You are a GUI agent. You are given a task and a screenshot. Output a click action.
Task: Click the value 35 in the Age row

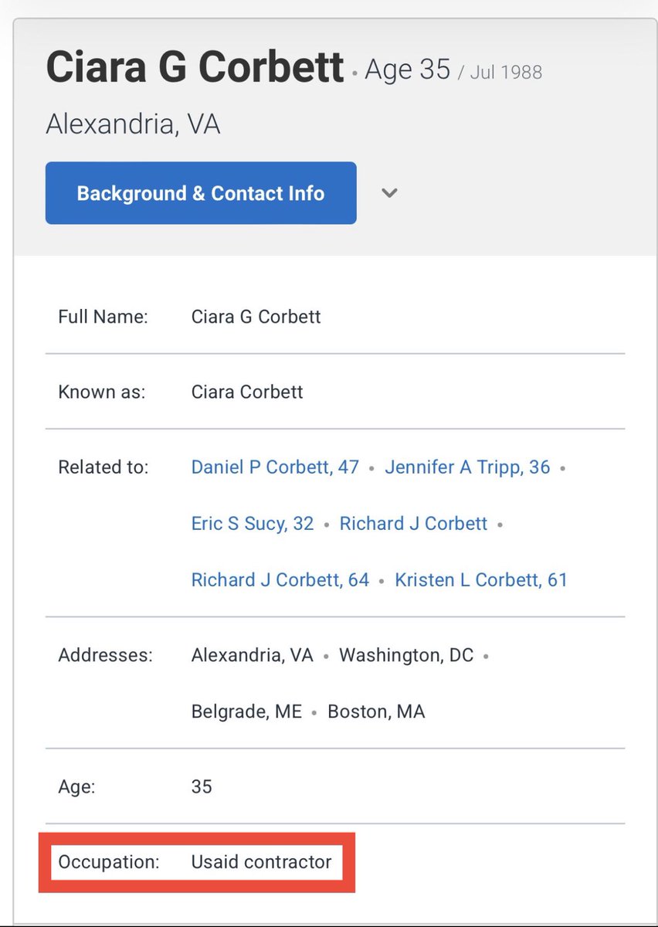202,787
